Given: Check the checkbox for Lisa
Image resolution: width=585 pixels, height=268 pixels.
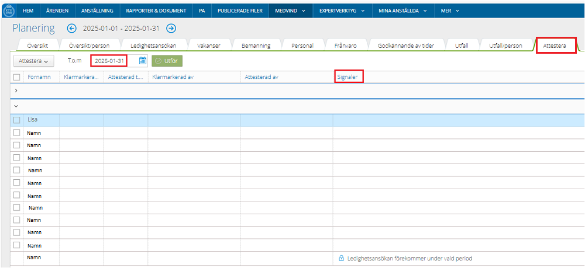Looking at the screenshot, I should (x=17, y=120).
